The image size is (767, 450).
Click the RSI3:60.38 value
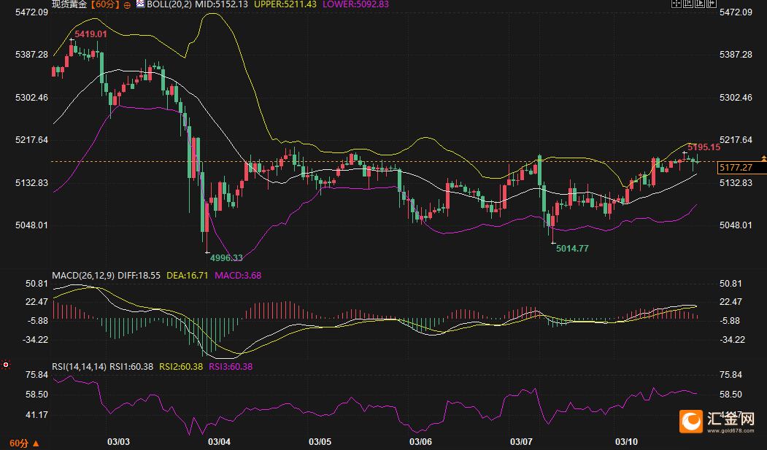tap(231, 366)
